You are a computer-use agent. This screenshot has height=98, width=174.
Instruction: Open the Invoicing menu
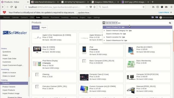74,17
